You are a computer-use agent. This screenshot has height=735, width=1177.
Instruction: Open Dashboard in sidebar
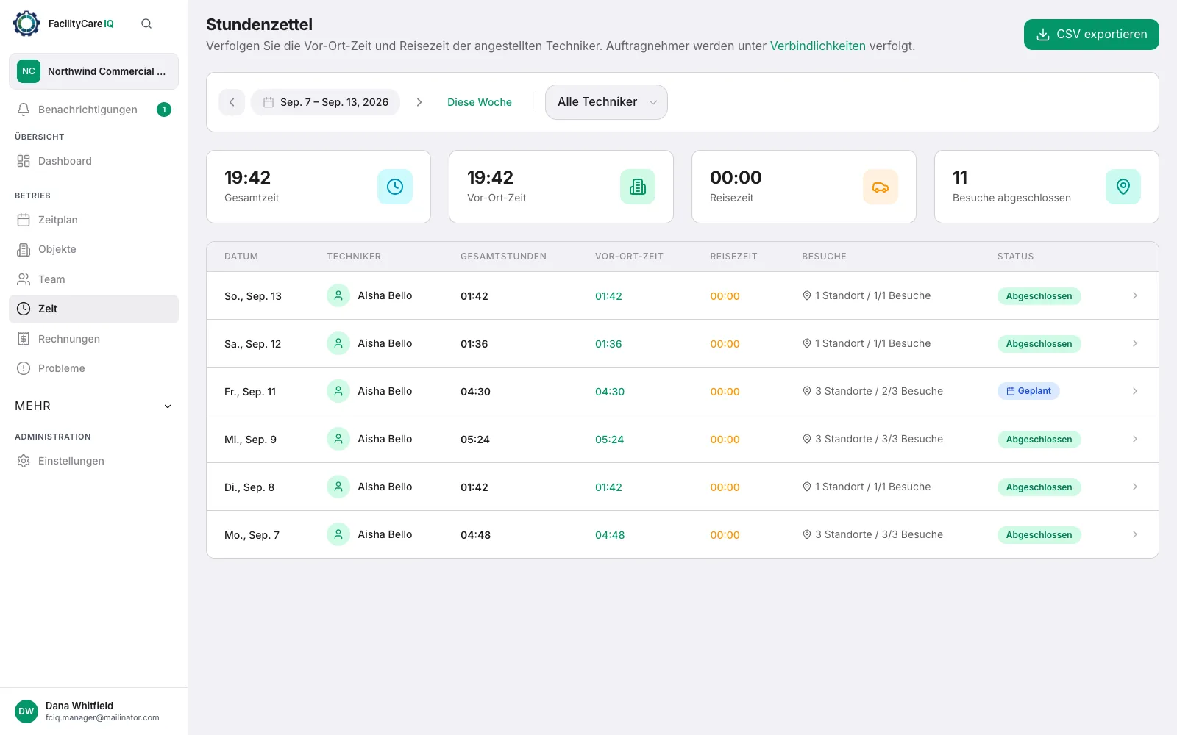(x=93, y=161)
